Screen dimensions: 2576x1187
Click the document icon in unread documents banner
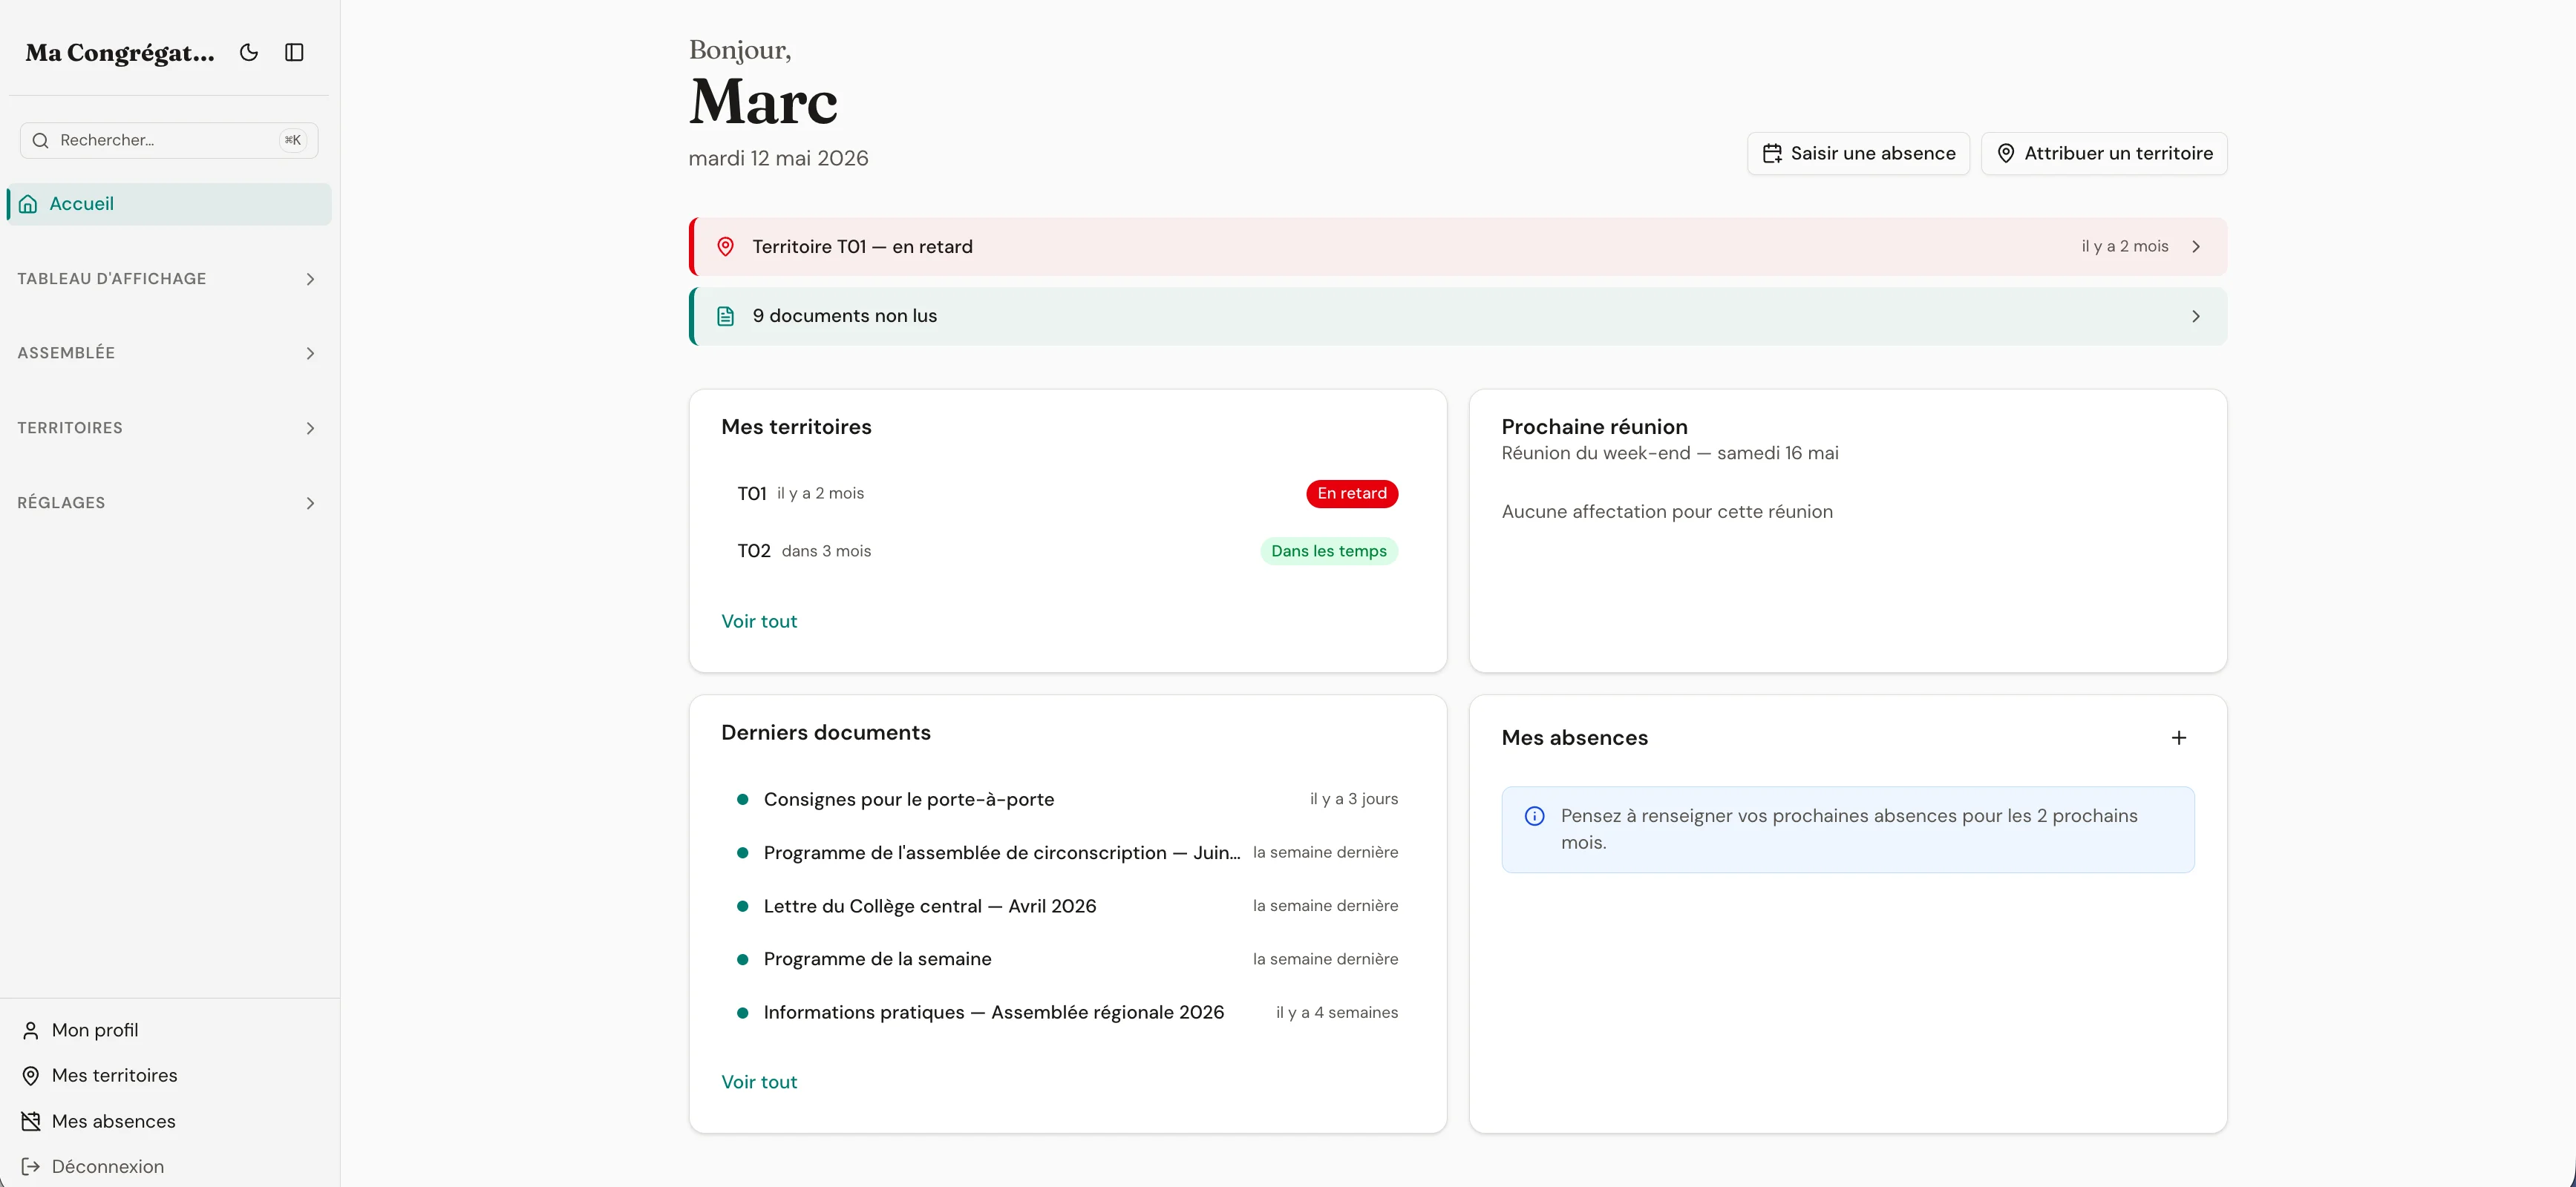tap(726, 316)
